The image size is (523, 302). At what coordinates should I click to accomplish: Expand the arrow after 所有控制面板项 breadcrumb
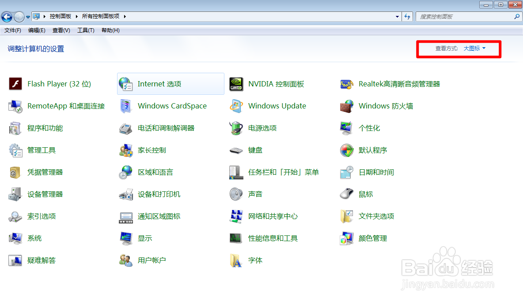pyautogui.click(x=125, y=16)
